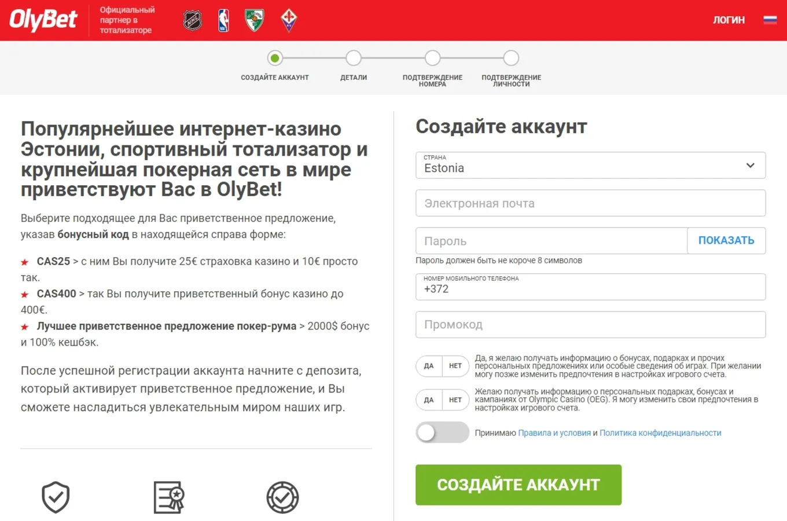Open the Правила и условия link

[554, 433]
